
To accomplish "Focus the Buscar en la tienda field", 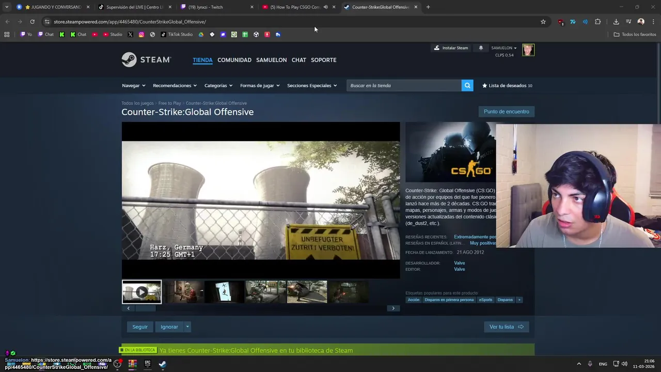I will tap(404, 86).
